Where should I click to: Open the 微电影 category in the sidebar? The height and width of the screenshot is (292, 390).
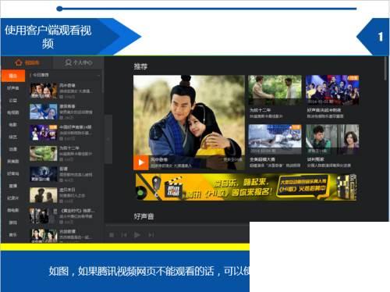pos(13,210)
